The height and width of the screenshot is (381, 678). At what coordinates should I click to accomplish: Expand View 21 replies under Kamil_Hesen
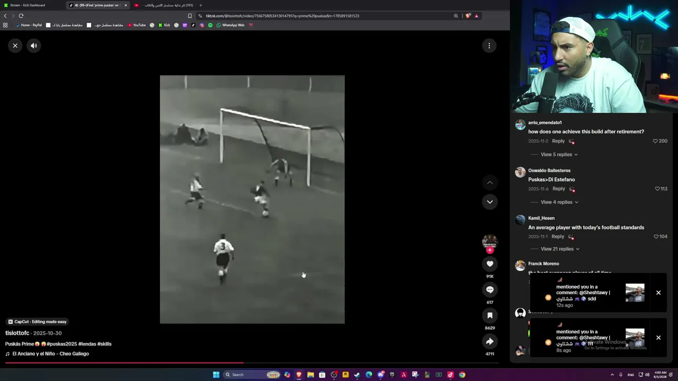pos(560,249)
